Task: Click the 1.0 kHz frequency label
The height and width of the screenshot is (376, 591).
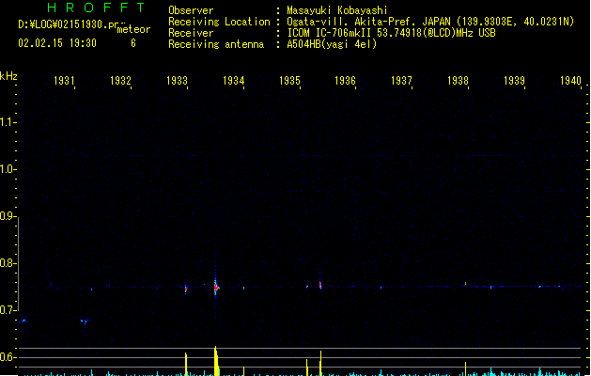Action: pyautogui.click(x=8, y=169)
